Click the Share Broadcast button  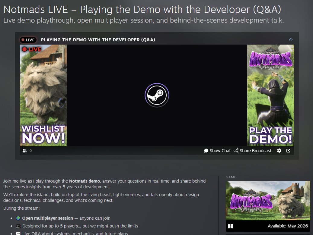[x=252, y=151]
